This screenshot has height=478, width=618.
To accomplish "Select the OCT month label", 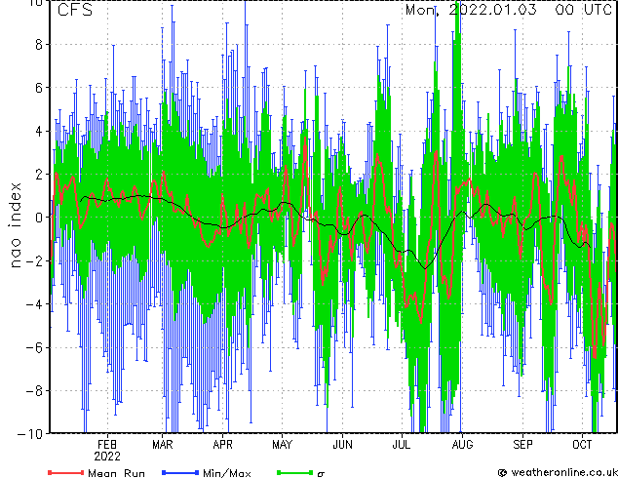I will (x=582, y=445).
